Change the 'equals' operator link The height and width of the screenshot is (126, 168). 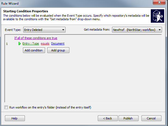(x=45, y=43)
